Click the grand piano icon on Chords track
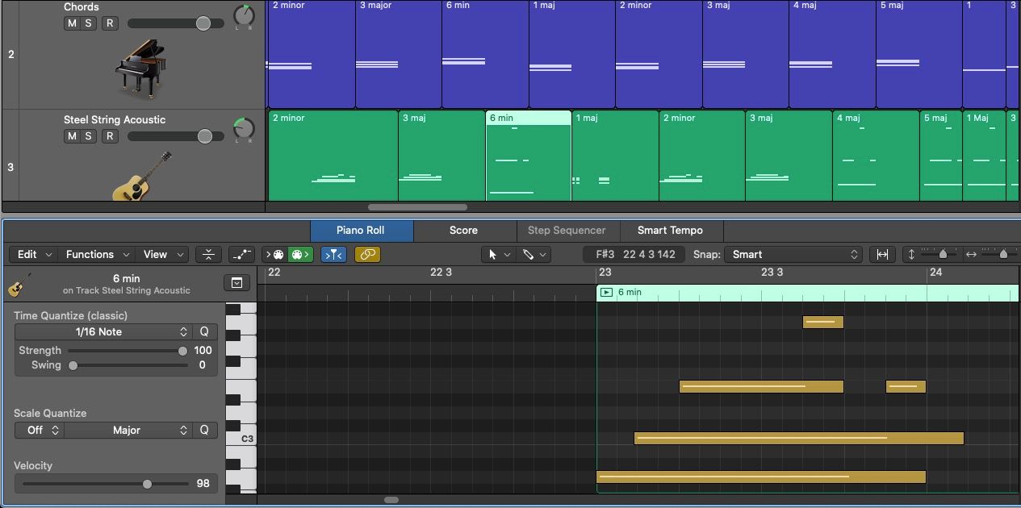Viewport: 1021px width, 508px height. coord(140,69)
